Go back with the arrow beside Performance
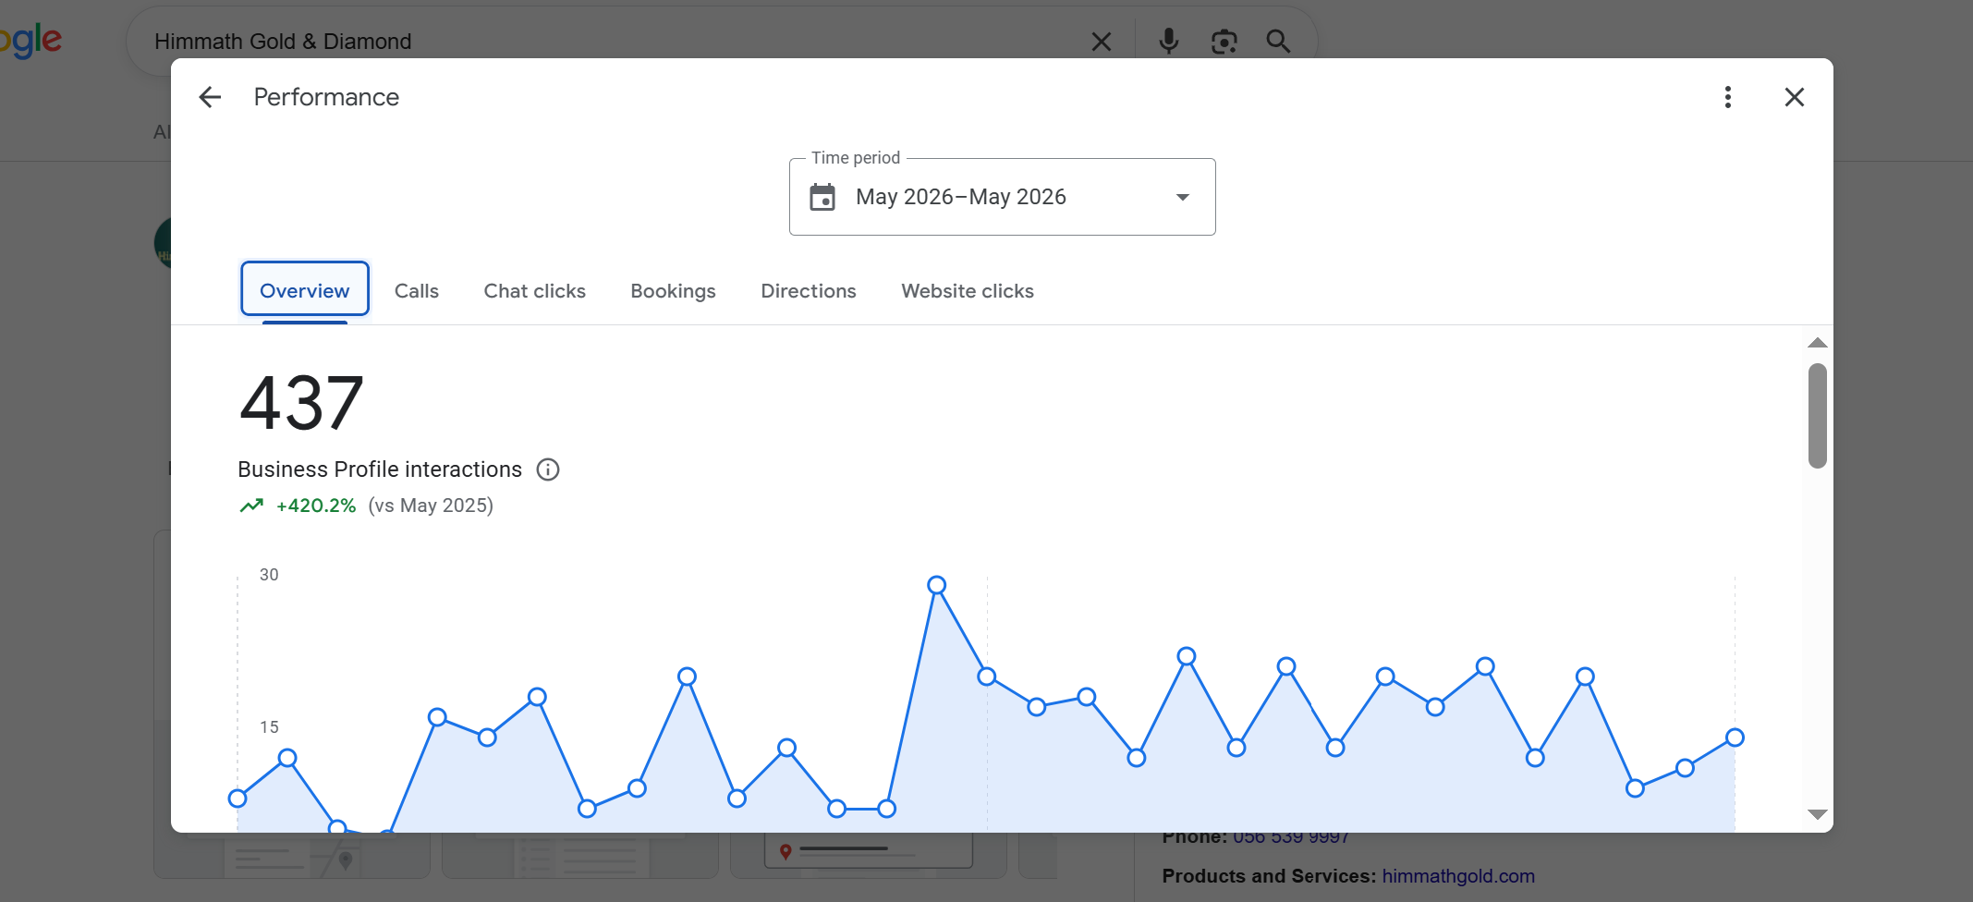Image resolution: width=1973 pixels, height=902 pixels. tap(210, 97)
